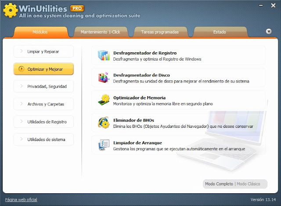Open the Desfragmentador de Disco icon
This screenshot has width=281, height=206.
(x=104, y=77)
